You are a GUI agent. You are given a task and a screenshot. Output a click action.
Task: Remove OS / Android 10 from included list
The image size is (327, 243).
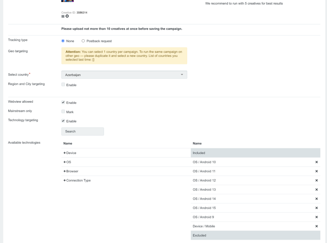pyautogui.click(x=316, y=162)
